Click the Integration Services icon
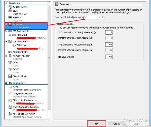Screen dimensions: 151x127 [x=10, y=93]
